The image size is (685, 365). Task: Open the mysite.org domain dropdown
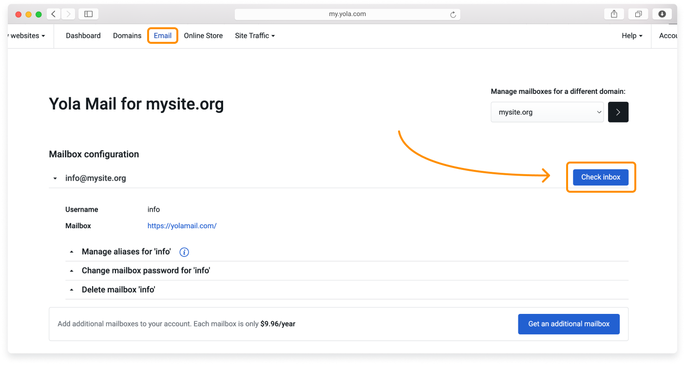click(x=547, y=112)
